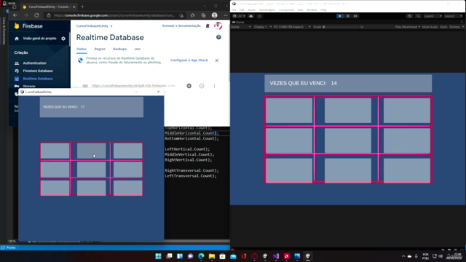Viewport: 466px width, 262px height.
Task: Click database remove minus icon
Action: (x=202, y=86)
